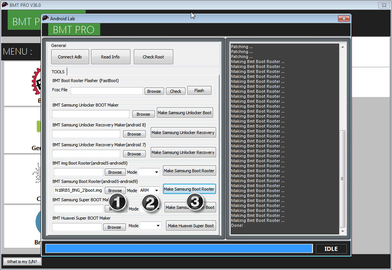Browse for Fcsc file in Boot Rooter Flasher
Screen dimensions: 392x270
(154, 91)
